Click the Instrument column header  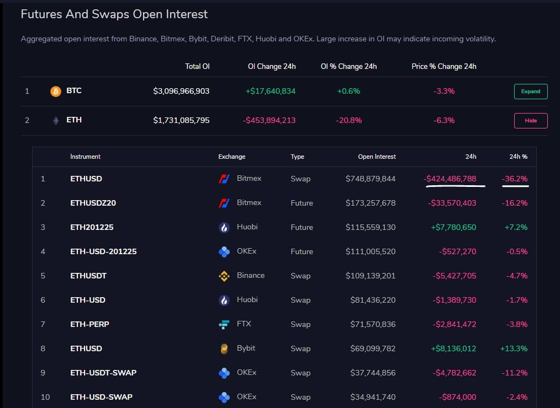pyautogui.click(x=85, y=157)
